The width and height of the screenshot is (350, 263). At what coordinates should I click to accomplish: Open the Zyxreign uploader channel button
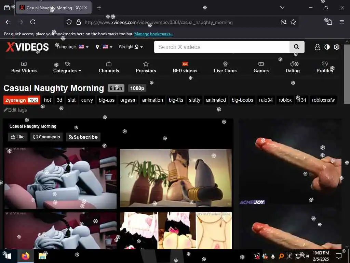click(x=22, y=100)
